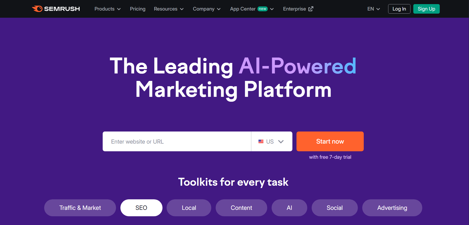Expand the Company navigation dropdown
The height and width of the screenshot is (225, 469).
click(x=207, y=9)
